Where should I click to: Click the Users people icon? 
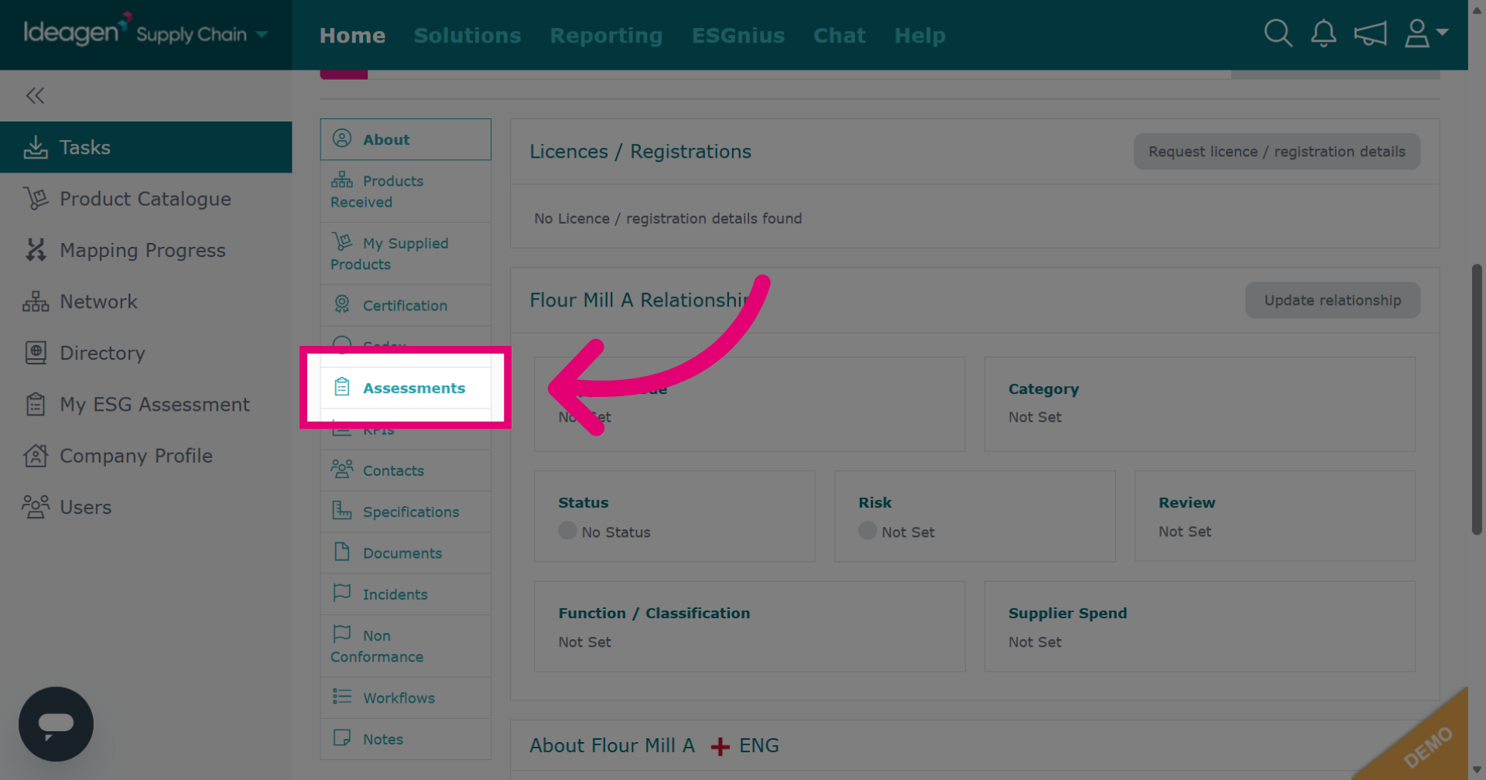[x=36, y=507]
